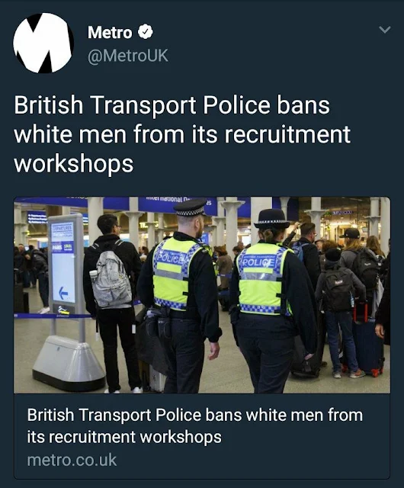This screenshot has height=488, width=404.
Task: Click the blue verified badge next to Metro
Action: 146,32
